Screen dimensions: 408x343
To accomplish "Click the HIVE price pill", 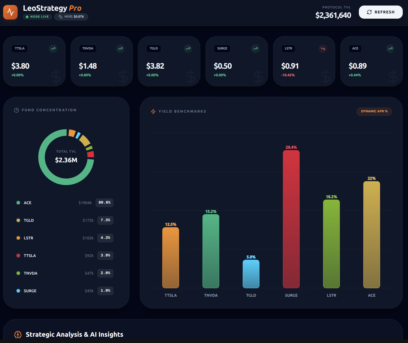I will point(71,17).
